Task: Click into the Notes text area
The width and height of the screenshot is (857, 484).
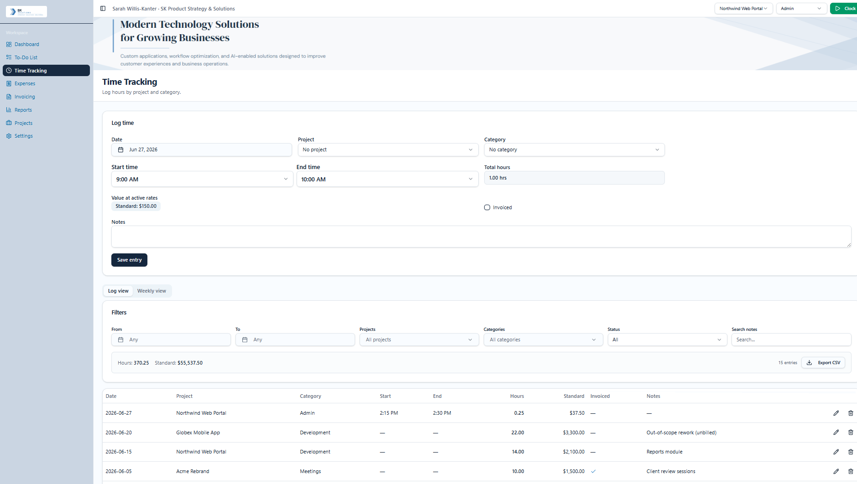Action: click(x=481, y=237)
